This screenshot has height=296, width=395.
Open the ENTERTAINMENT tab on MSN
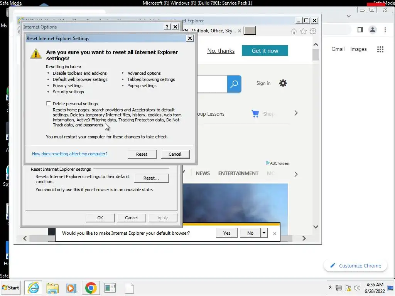[x=238, y=173]
